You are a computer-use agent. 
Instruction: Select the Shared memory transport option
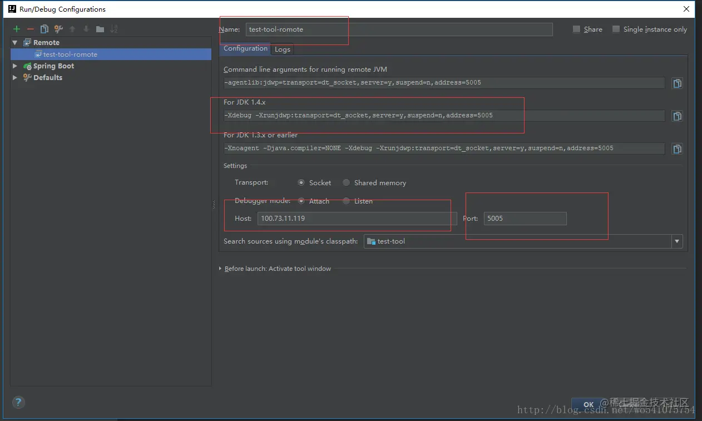(346, 182)
